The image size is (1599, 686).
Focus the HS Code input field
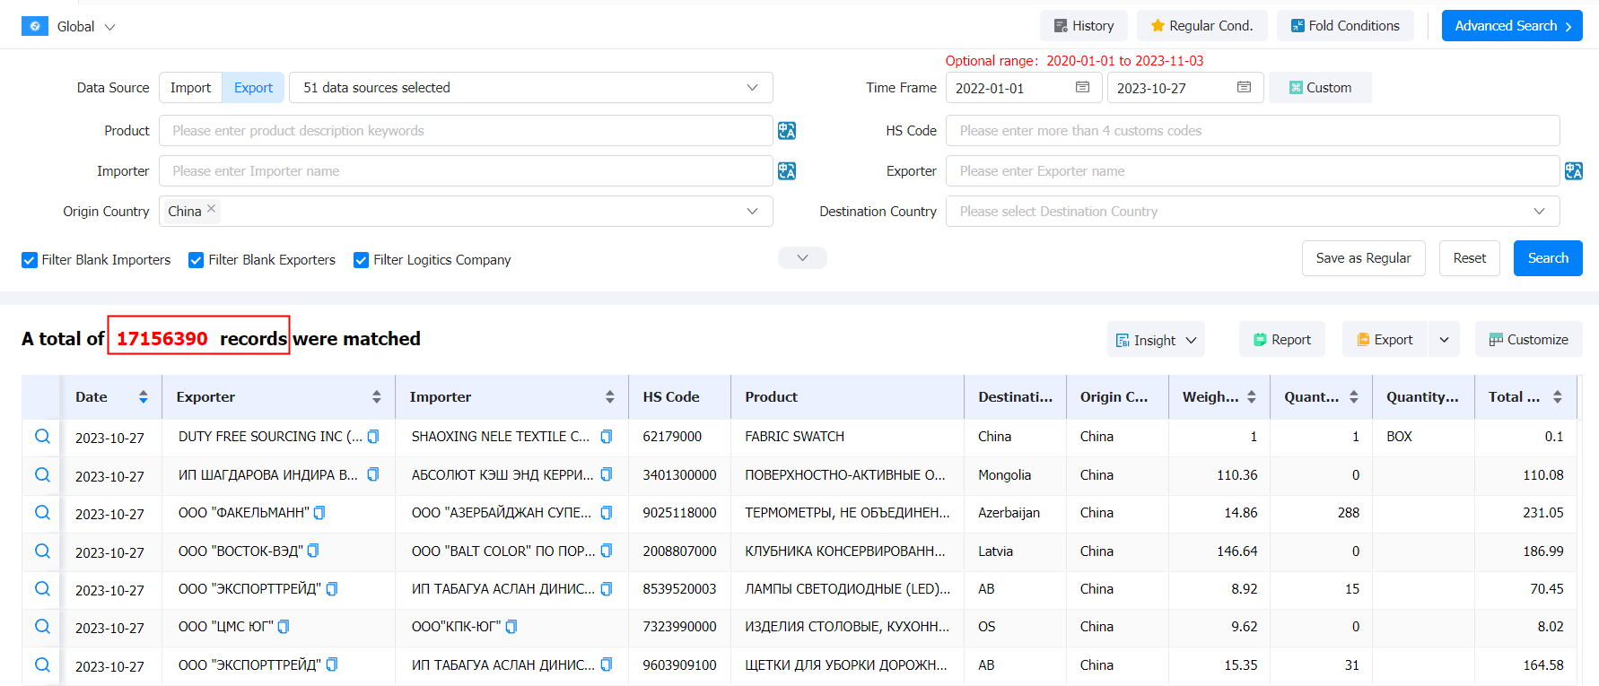1253,131
